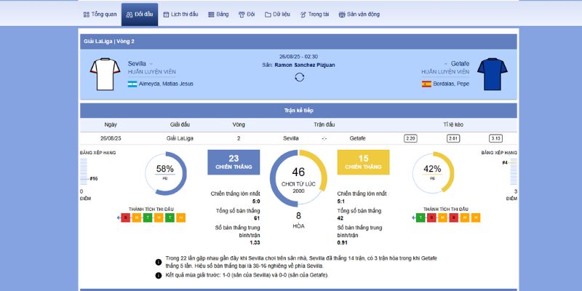Click the Getafe team name in header

[461, 63]
